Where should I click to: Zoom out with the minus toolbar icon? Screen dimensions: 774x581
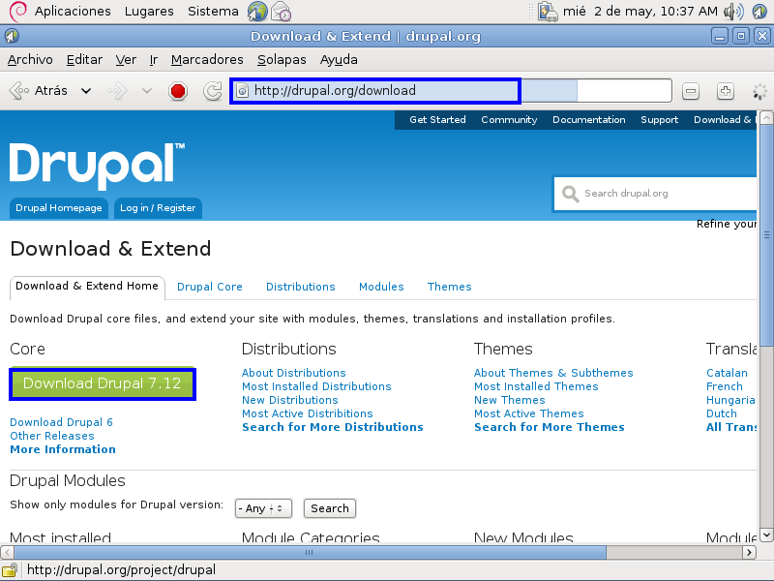pyautogui.click(x=690, y=90)
